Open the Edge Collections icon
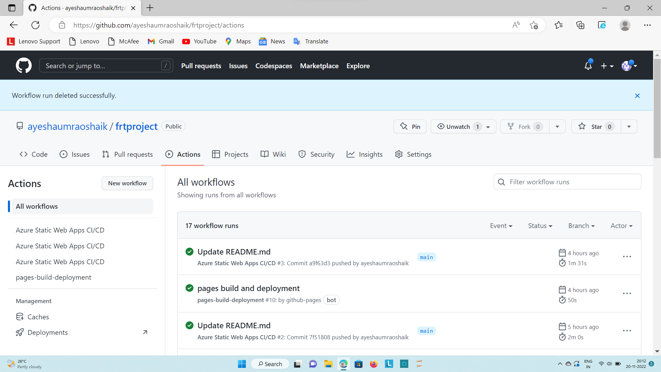This screenshot has width=661, height=372. coord(581,25)
